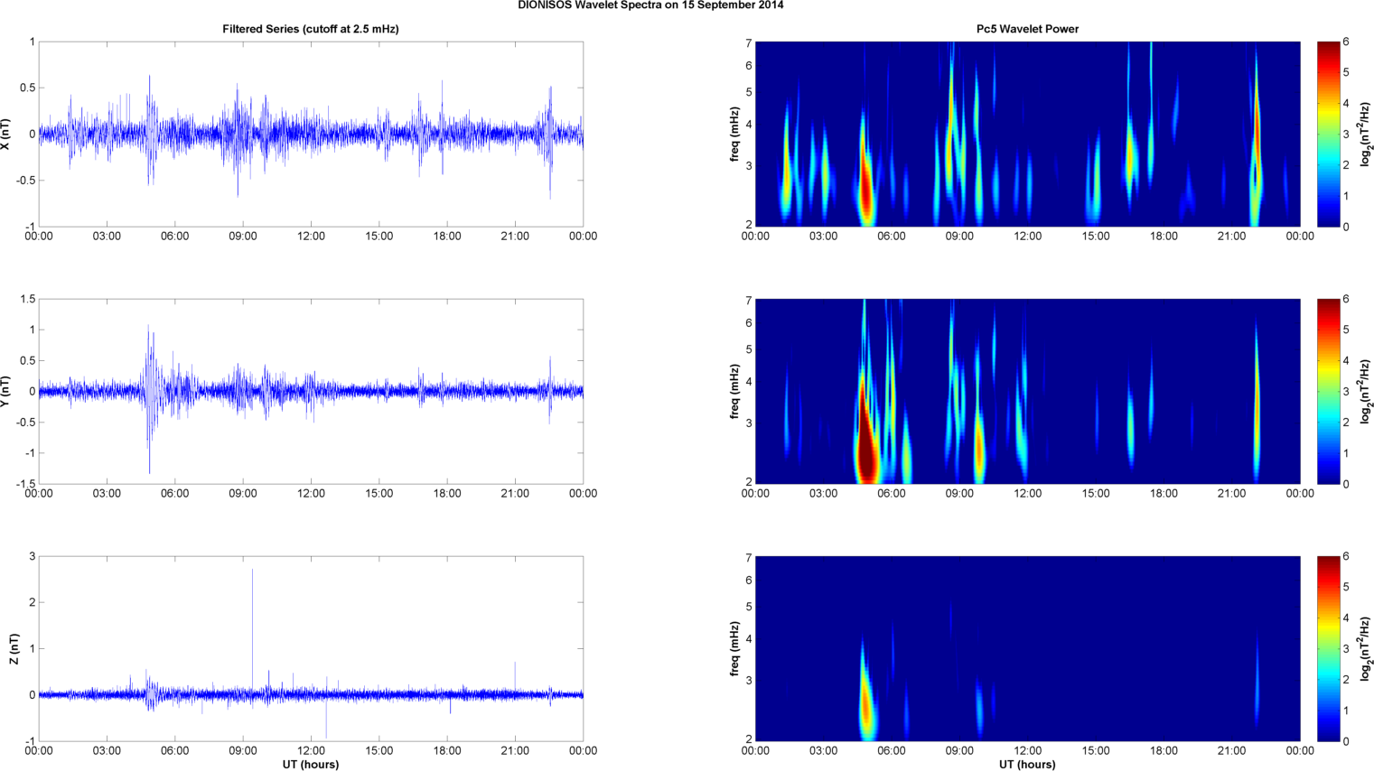This screenshot has width=1374, height=771.
Task: Click the colorbar beside the X-component spectrogram
Action: pos(1328,134)
